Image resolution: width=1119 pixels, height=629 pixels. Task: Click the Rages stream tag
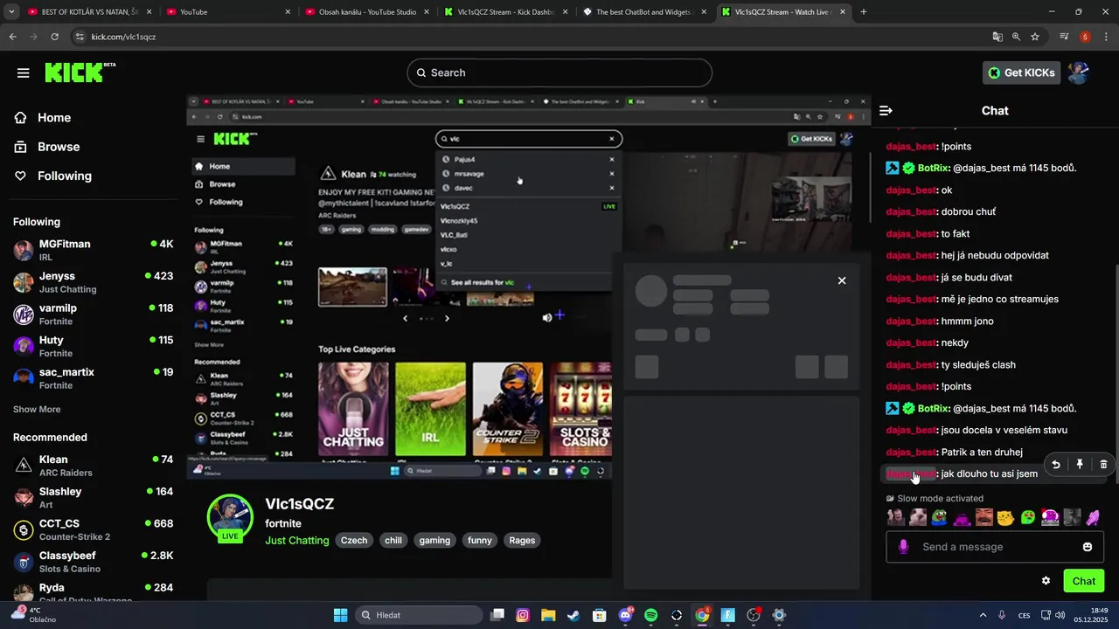pyautogui.click(x=522, y=540)
